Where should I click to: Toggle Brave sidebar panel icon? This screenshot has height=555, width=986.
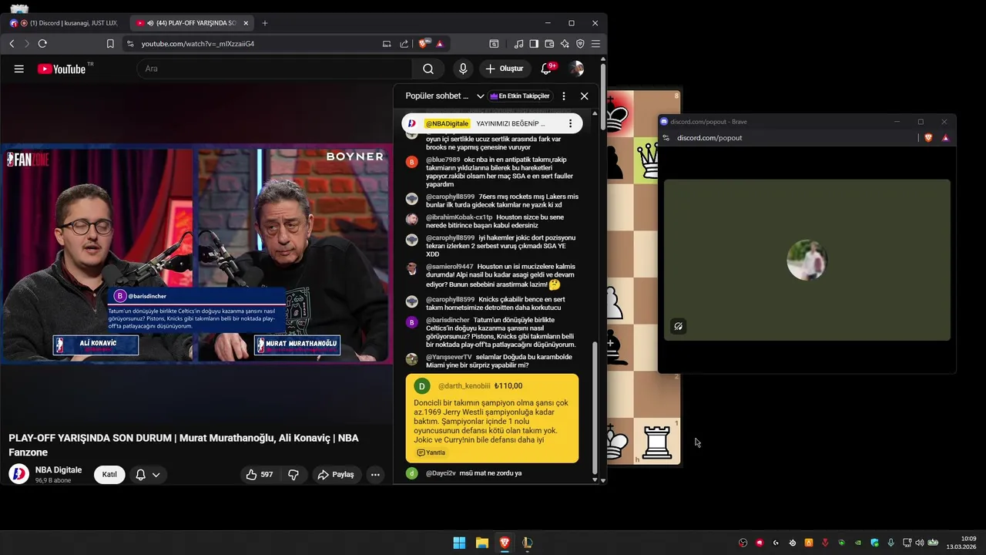pos(534,44)
